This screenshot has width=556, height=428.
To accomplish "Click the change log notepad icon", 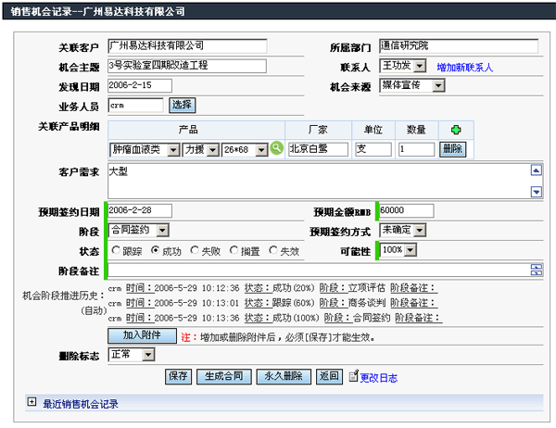I will [x=353, y=375].
